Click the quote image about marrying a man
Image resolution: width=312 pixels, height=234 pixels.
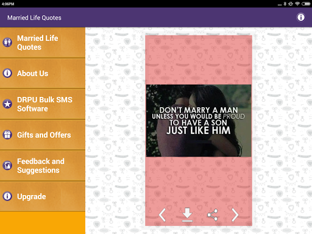click(199, 121)
